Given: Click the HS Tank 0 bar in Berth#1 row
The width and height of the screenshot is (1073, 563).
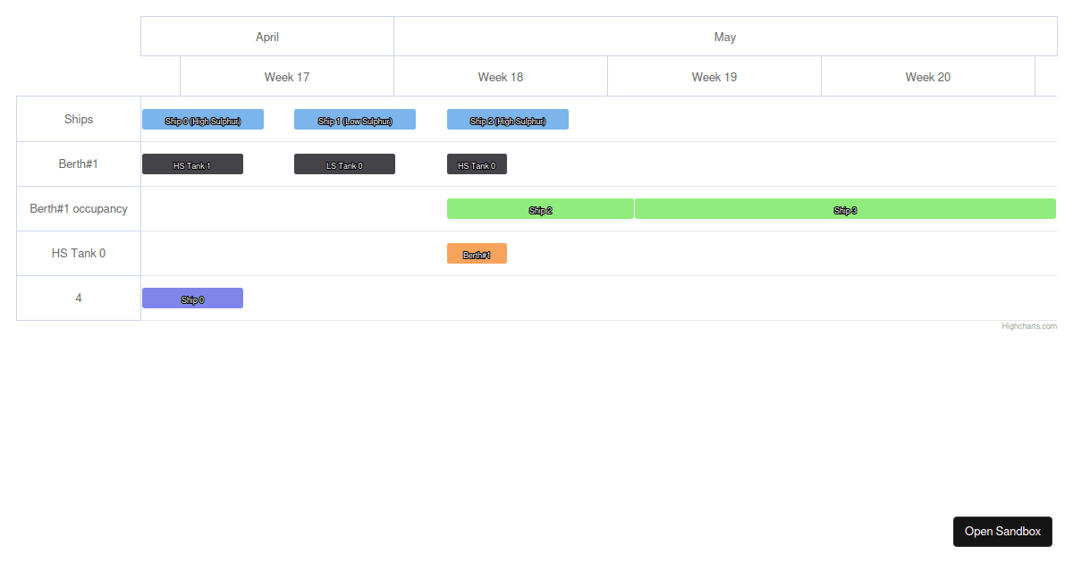Looking at the screenshot, I should pos(477,164).
